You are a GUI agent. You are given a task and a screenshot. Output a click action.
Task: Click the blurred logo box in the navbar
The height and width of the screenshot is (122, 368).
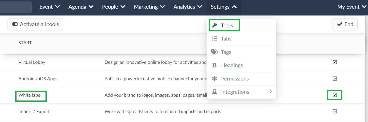[x=16, y=7]
